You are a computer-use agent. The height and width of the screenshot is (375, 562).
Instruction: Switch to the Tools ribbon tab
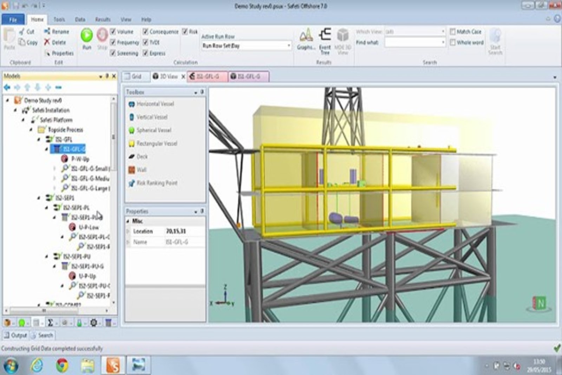[x=59, y=19]
